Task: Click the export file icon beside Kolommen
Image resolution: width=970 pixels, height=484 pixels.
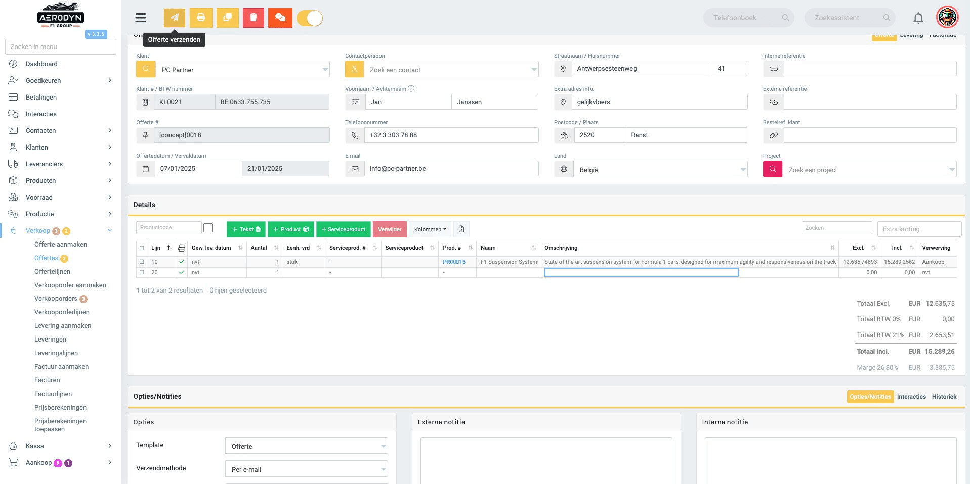Action: pos(461,229)
